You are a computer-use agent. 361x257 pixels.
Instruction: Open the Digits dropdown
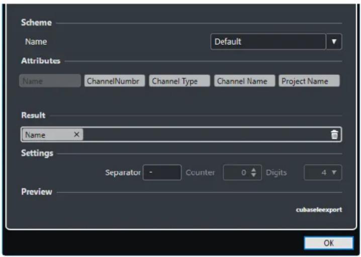(323, 172)
